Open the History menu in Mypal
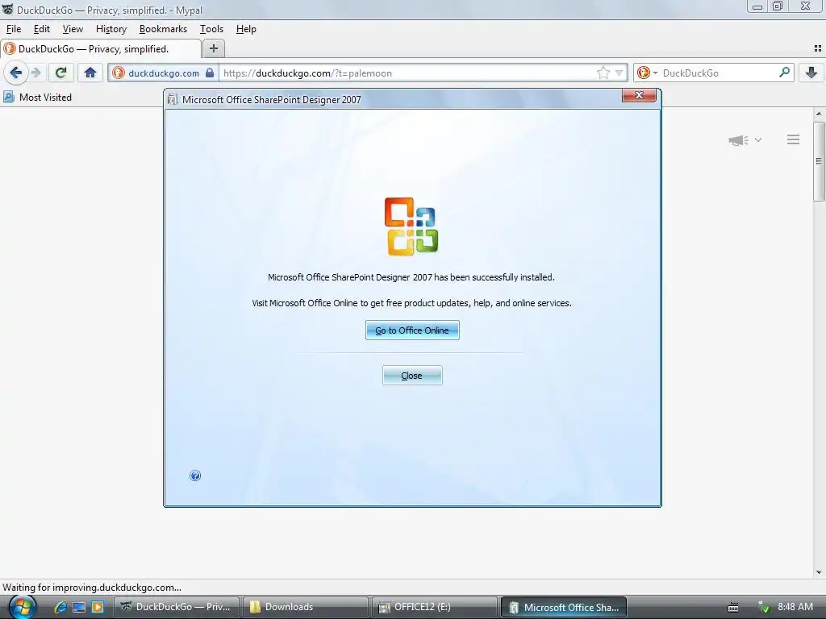This screenshot has width=826, height=619. [111, 29]
